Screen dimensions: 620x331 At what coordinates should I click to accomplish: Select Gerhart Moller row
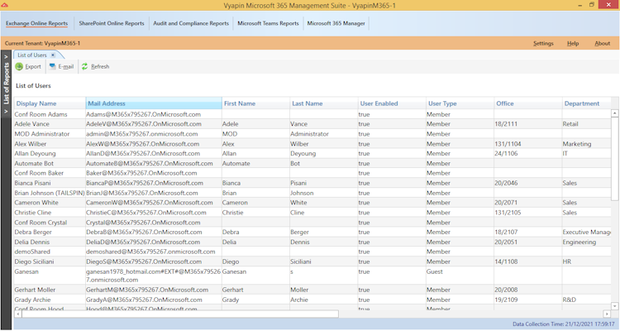(x=312, y=290)
